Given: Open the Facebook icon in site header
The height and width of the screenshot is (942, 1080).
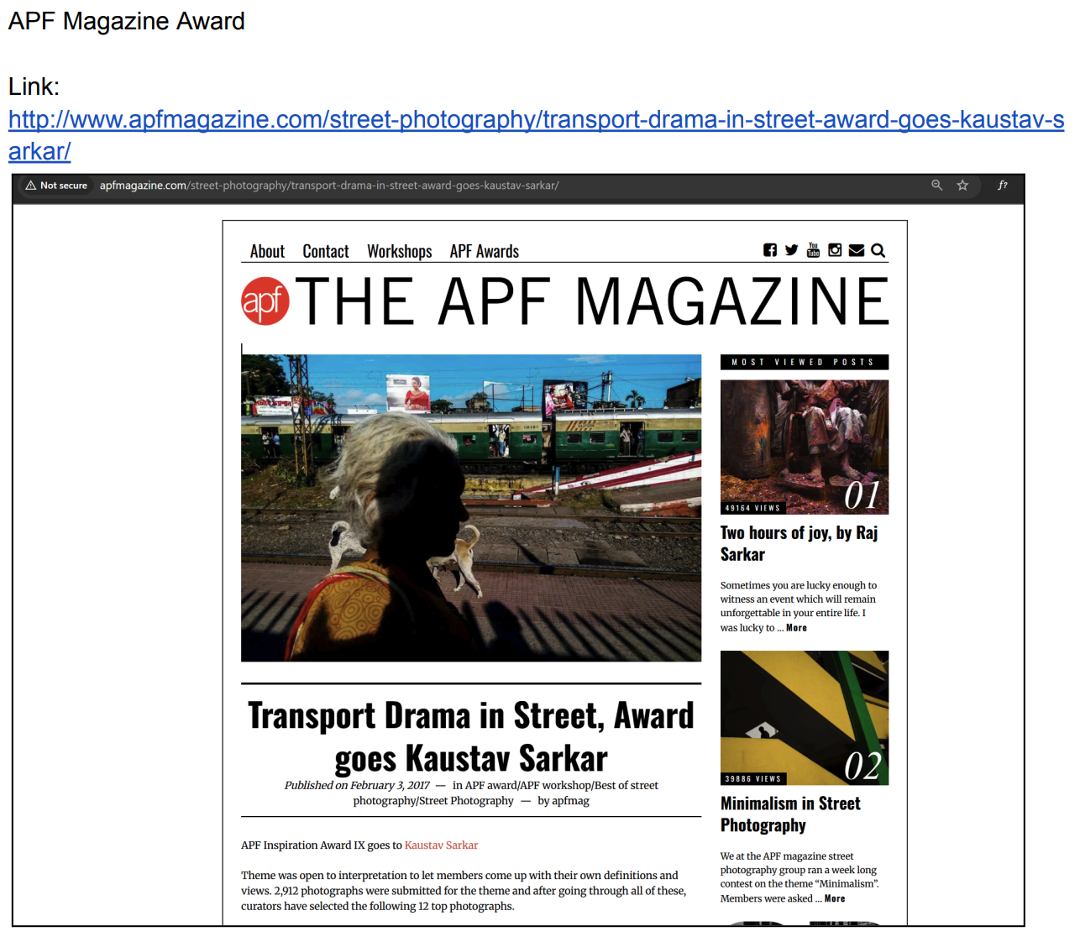Looking at the screenshot, I should [x=770, y=250].
